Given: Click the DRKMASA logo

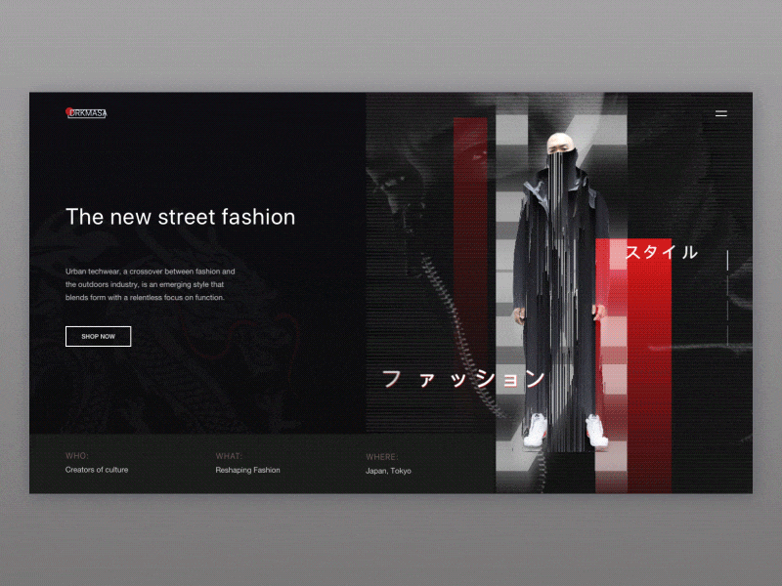Looking at the screenshot, I should coord(86,113).
